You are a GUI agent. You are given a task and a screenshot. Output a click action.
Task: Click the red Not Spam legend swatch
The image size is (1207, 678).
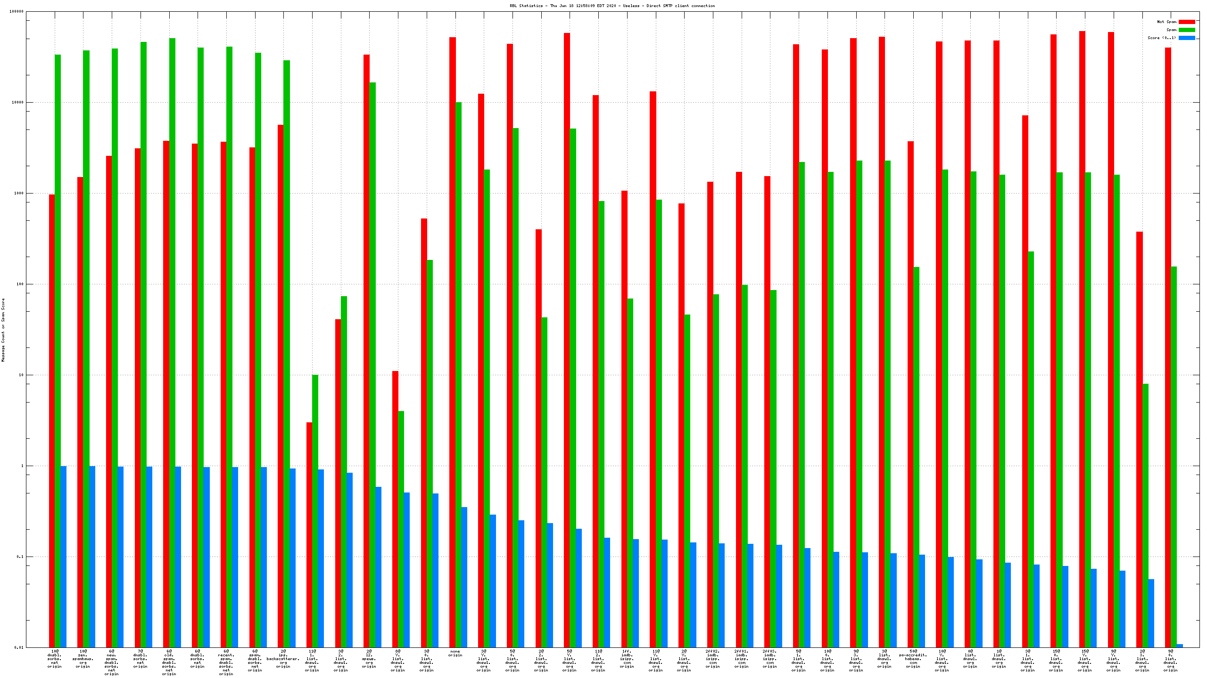pos(1187,22)
